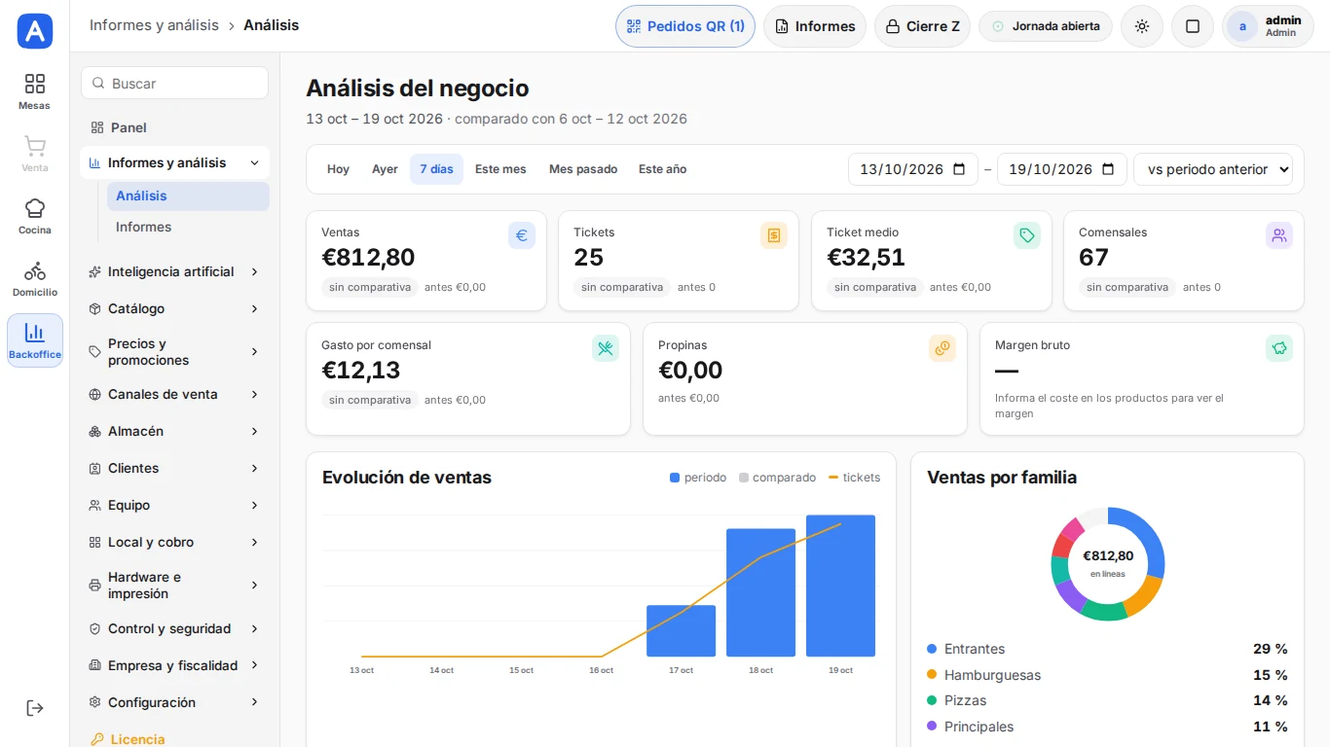Click the Informes header button
The height and width of the screenshot is (747, 1330).
pyautogui.click(x=815, y=26)
